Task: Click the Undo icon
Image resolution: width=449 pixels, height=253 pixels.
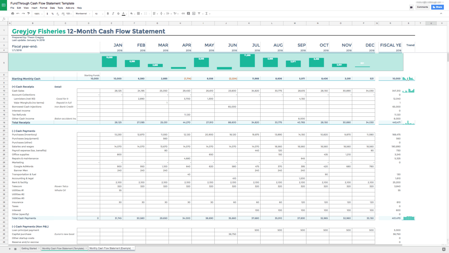Action: (x=18, y=14)
